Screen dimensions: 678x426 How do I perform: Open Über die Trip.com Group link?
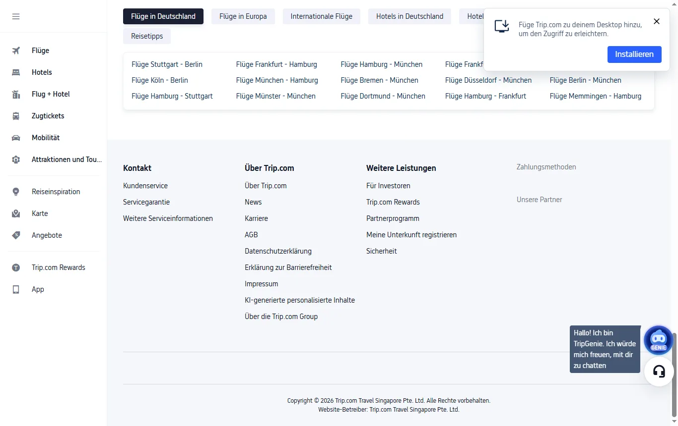[281, 317]
